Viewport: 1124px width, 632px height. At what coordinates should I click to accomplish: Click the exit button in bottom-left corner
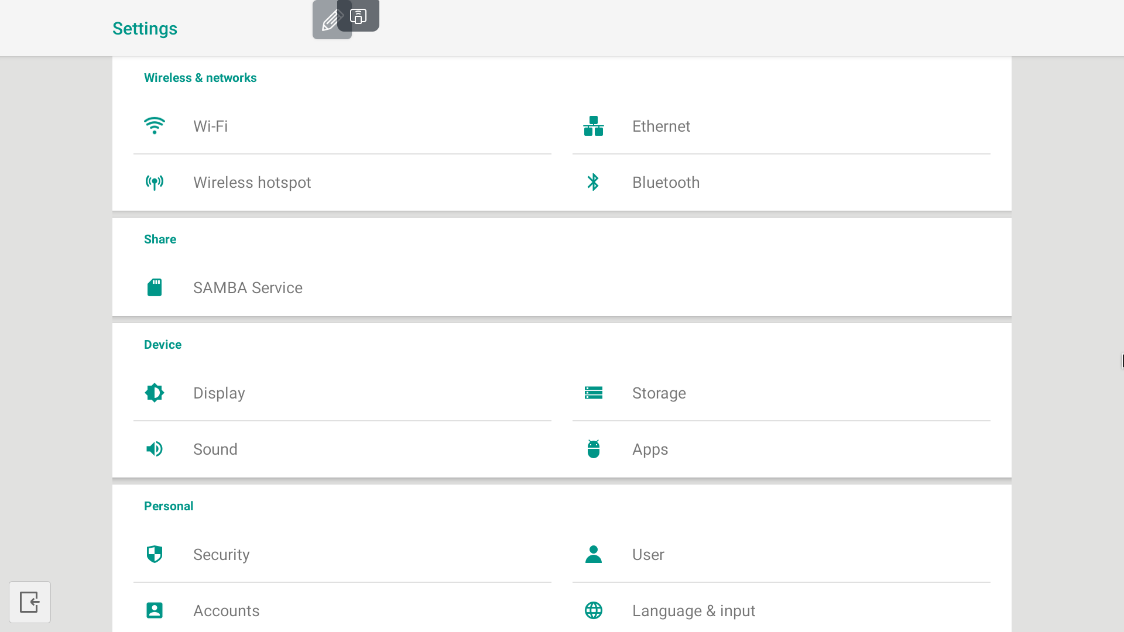click(x=30, y=602)
